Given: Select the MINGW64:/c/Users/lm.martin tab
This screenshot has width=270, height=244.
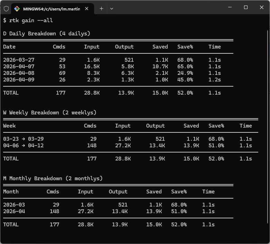Looking at the screenshot, I should (x=51, y=9).
